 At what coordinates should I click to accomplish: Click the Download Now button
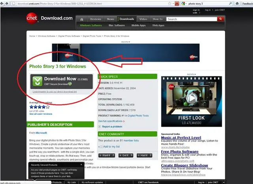62,82
